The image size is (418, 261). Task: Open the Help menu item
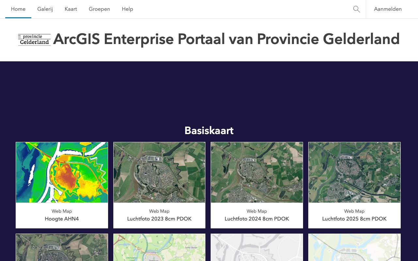tap(127, 9)
